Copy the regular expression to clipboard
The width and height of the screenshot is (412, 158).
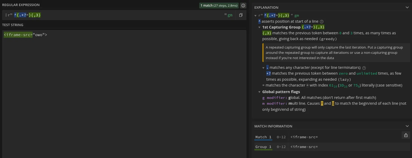point(241,15)
